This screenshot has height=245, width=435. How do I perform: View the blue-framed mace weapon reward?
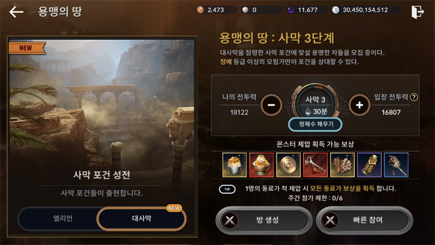[396, 165]
